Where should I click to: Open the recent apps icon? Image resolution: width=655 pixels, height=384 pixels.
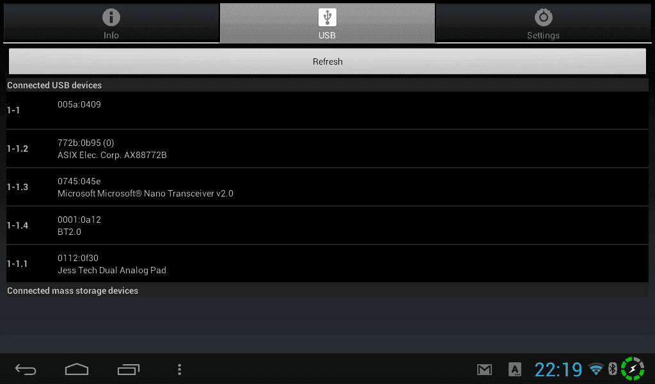tap(128, 369)
